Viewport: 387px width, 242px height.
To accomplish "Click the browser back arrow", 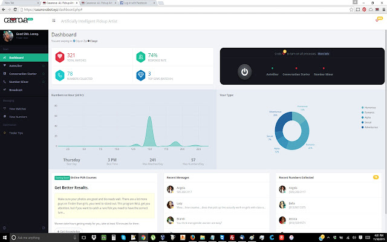I will [4, 10].
